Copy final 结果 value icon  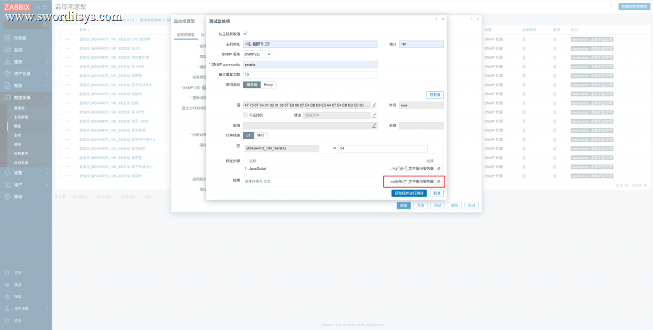point(439,182)
